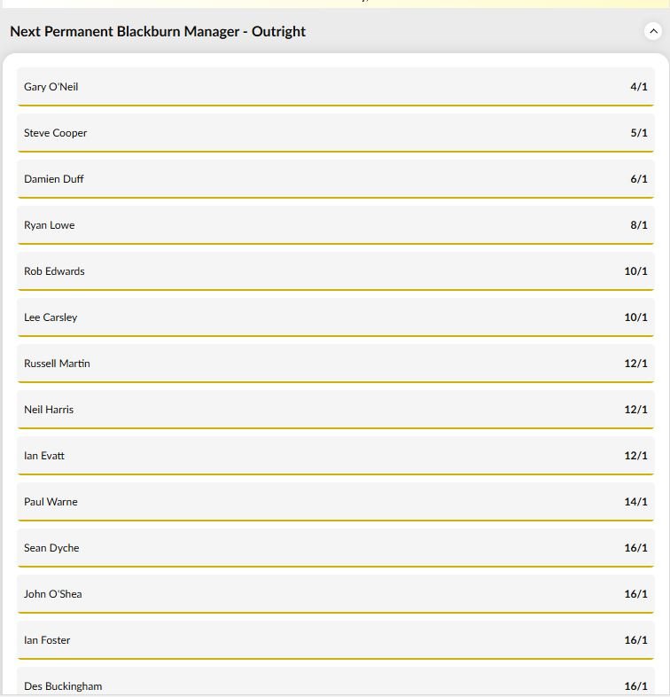The height and width of the screenshot is (697, 670).
Task: Collapse the Next Permanent Blackburn Manager section
Action: tap(653, 31)
